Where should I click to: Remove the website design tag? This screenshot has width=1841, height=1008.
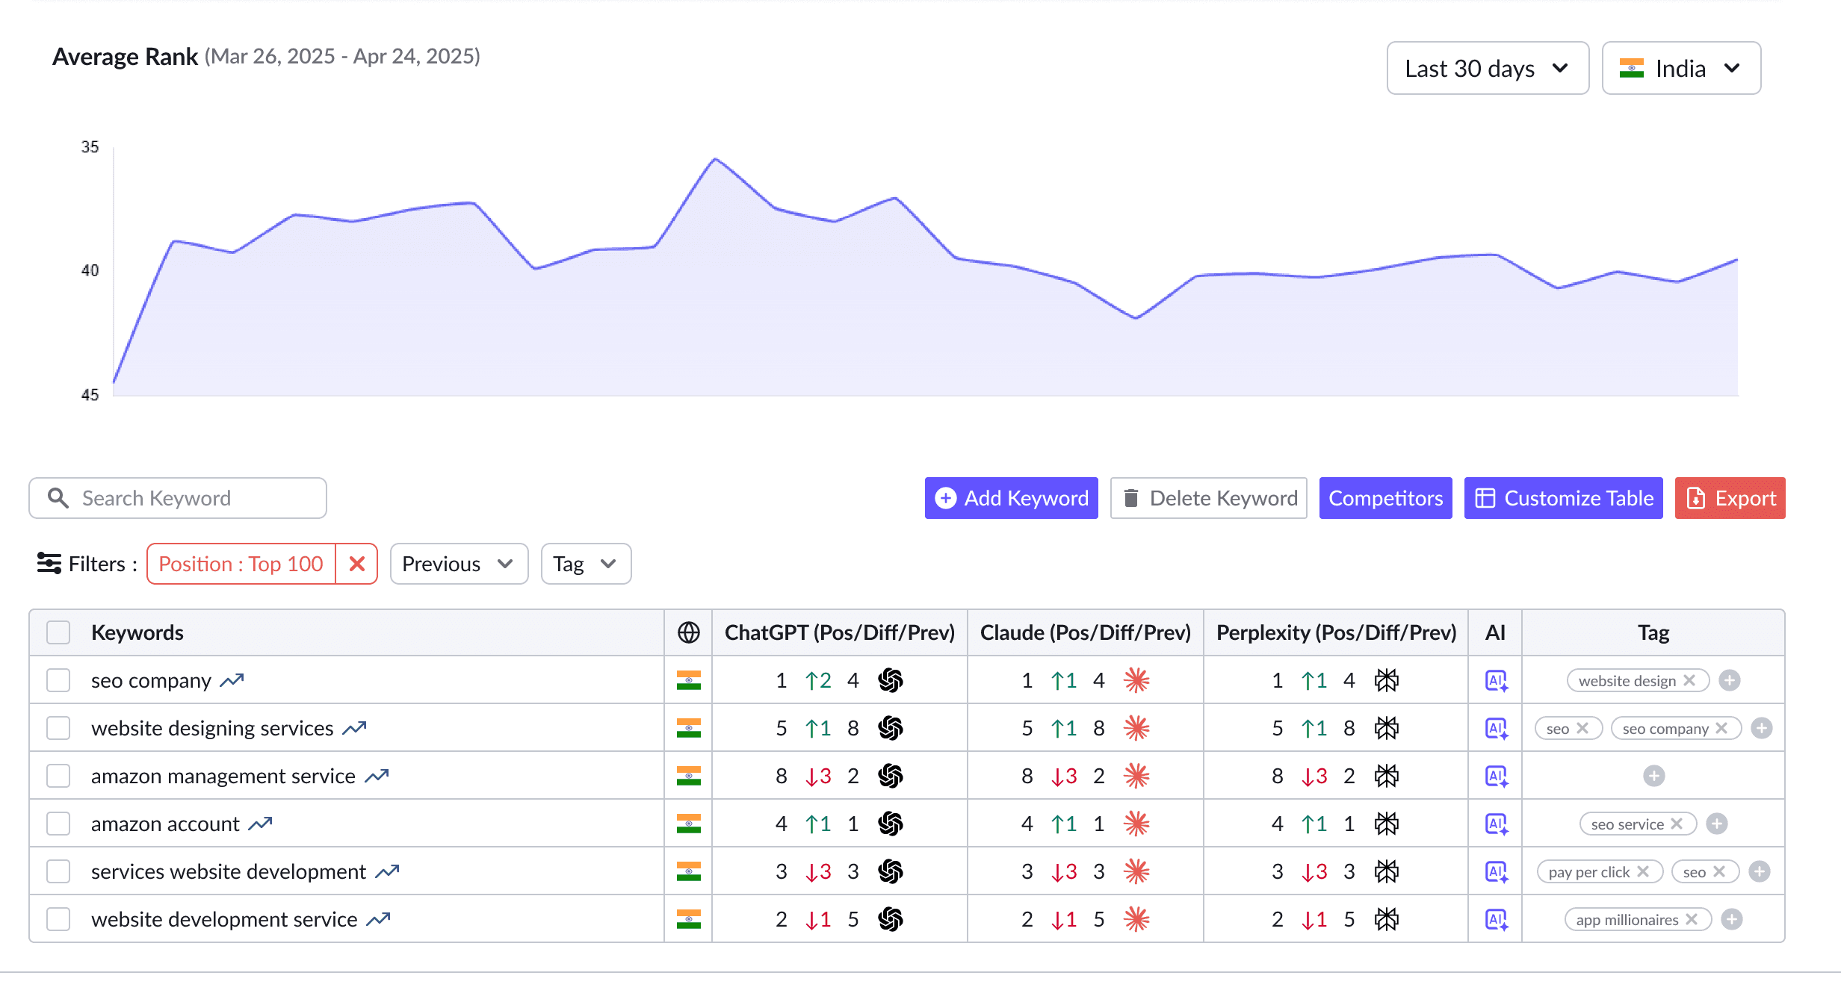[x=1689, y=680]
